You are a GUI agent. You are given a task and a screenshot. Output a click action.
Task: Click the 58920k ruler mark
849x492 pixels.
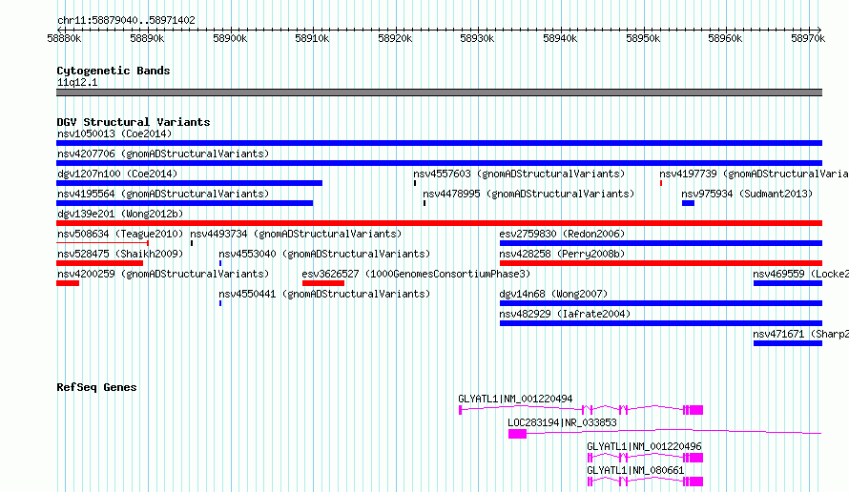click(x=395, y=38)
